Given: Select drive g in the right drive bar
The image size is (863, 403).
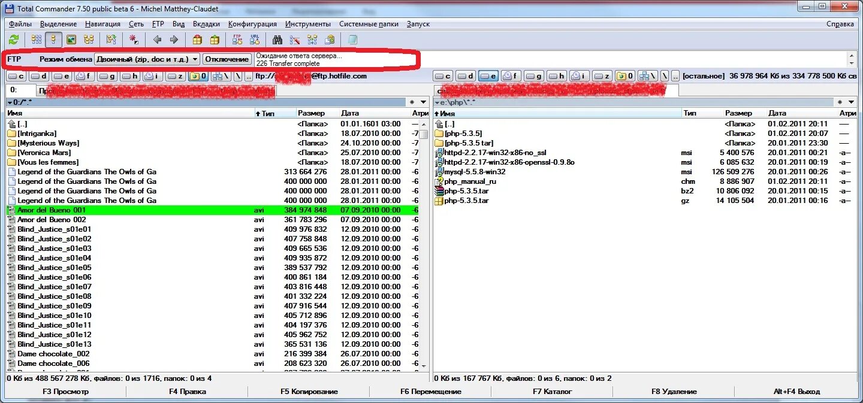Looking at the screenshot, I should coord(535,76).
